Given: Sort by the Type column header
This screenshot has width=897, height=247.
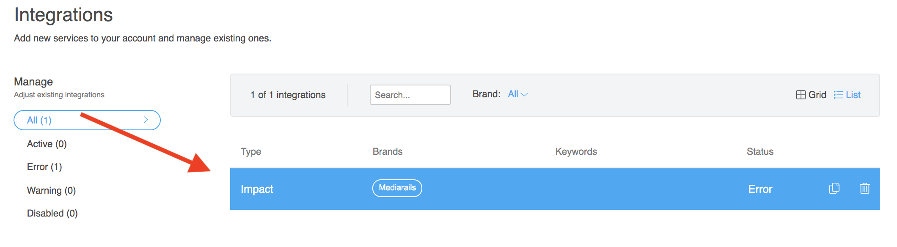Looking at the screenshot, I should click(250, 152).
